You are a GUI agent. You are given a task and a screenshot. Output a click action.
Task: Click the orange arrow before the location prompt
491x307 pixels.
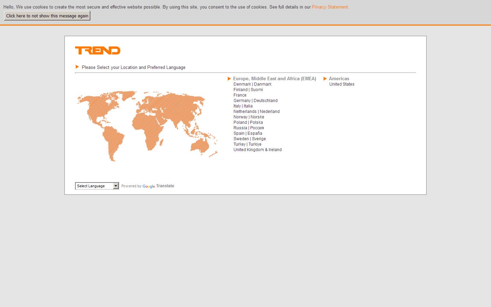coord(77,67)
